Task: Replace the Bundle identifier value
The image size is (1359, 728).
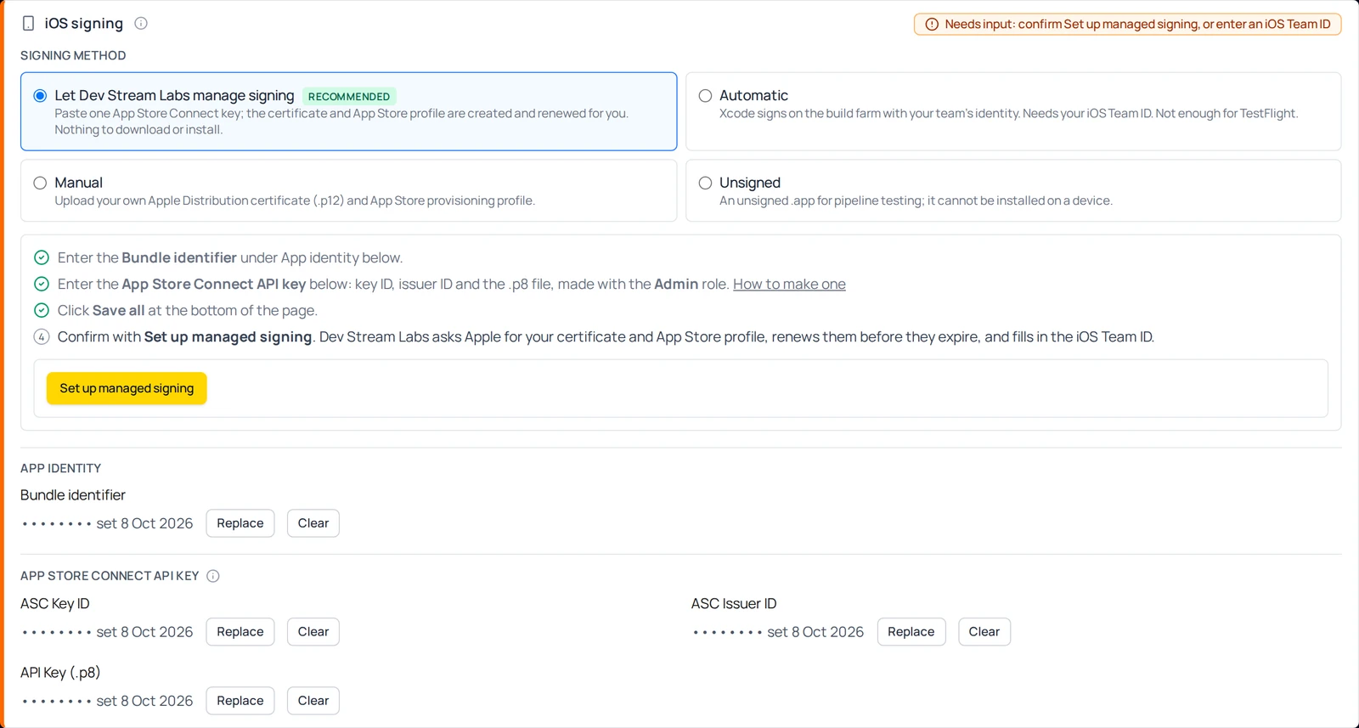Action: (240, 523)
